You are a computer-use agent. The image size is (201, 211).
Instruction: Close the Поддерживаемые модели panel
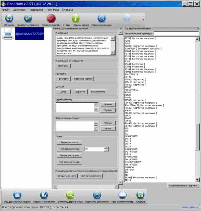tap(198, 28)
